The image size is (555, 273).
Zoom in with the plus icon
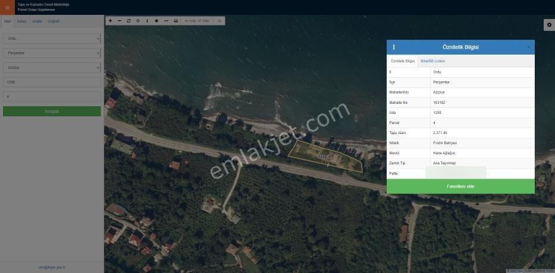(111, 21)
